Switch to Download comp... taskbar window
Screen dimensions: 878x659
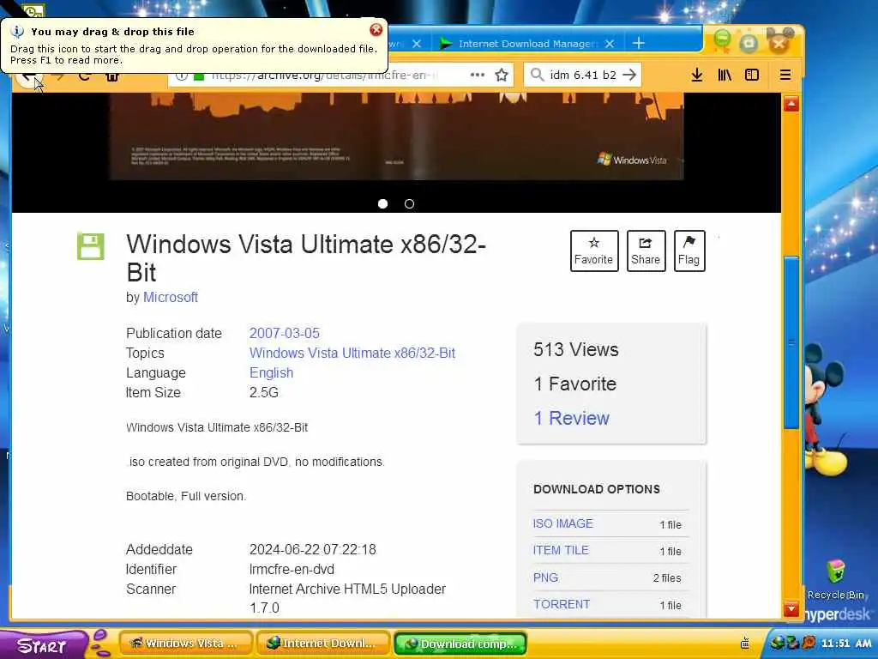pos(460,644)
